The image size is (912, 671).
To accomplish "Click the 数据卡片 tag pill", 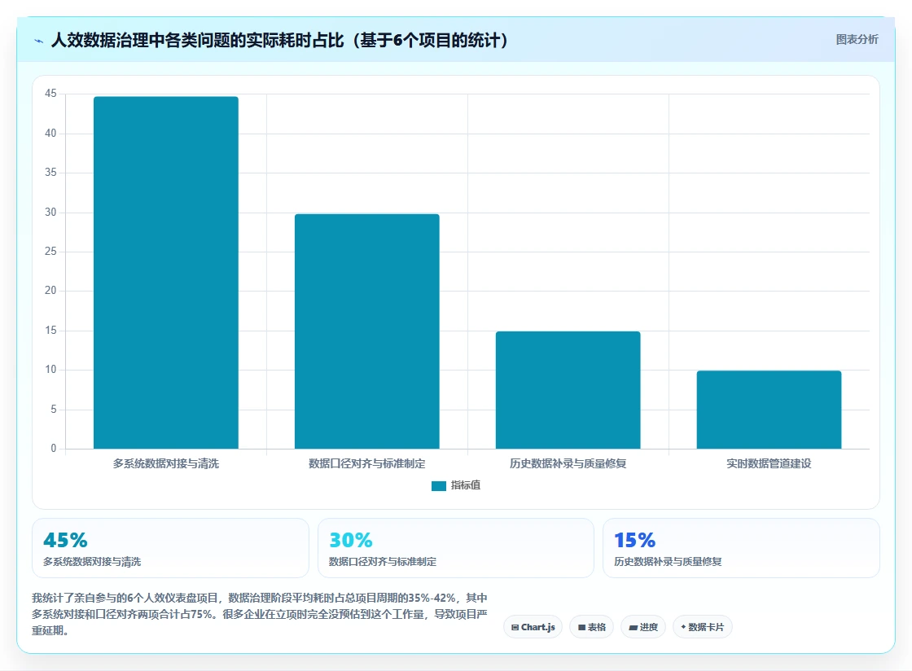I will [703, 627].
